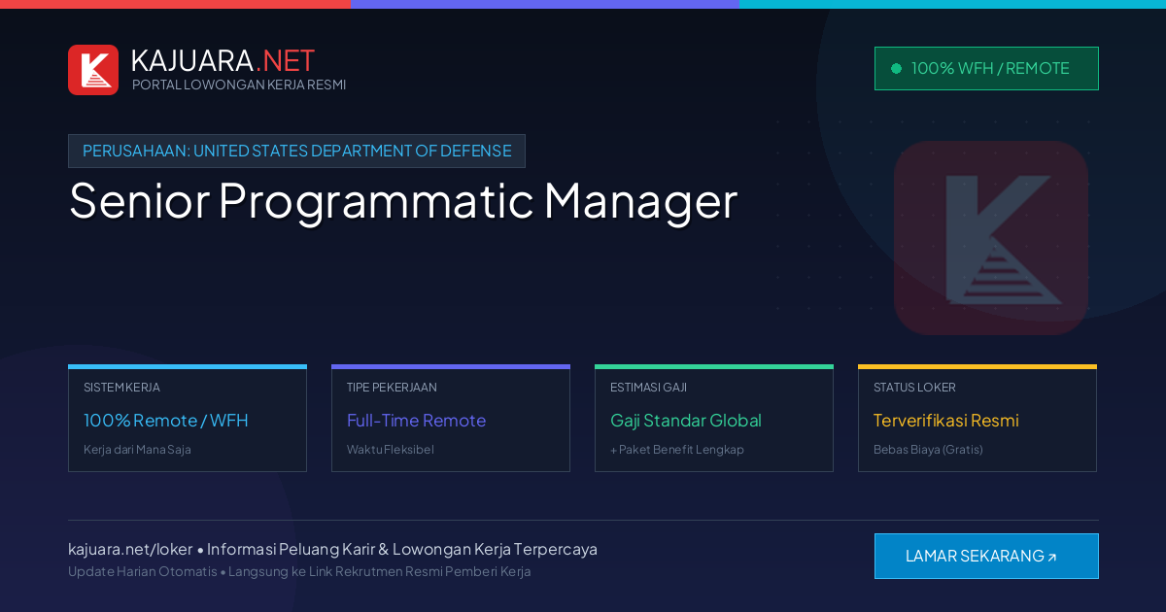Viewport: 1166px width, 612px height.
Task: Open the kajuara.net/loker link
Action: [x=130, y=549]
